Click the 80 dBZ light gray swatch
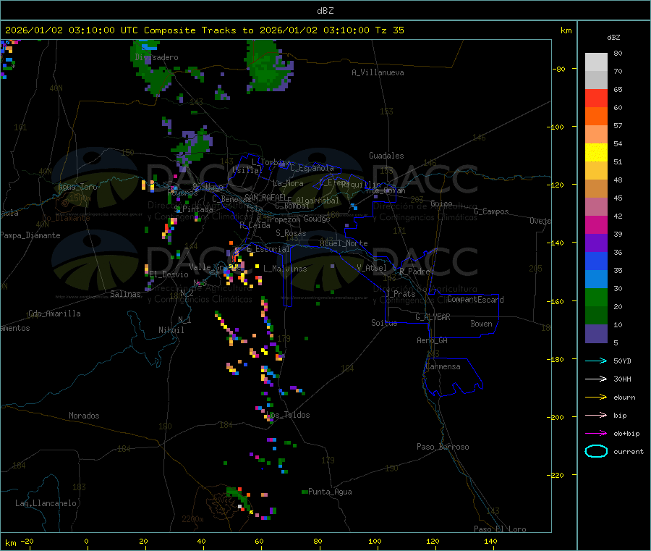This screenshot has height=551, width=651. [x=596, y=62]
